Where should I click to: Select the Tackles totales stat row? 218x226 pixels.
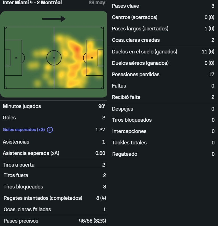pos(163,143)
